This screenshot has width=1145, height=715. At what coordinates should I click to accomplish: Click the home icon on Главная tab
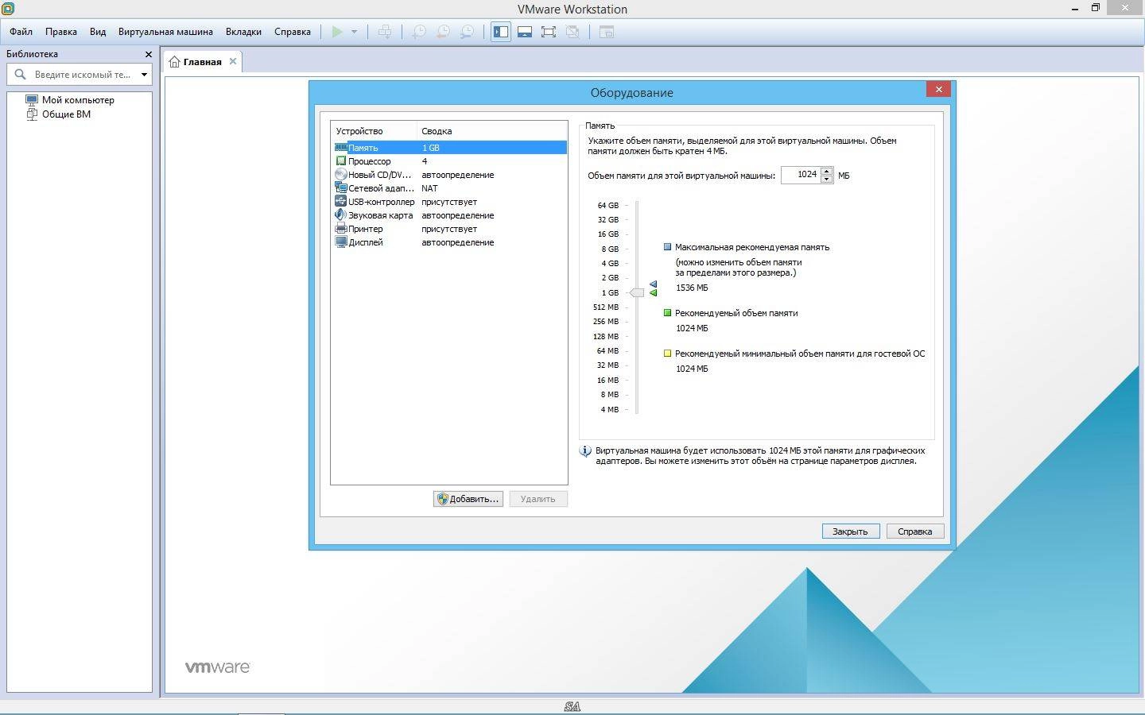tap(174, 61)
